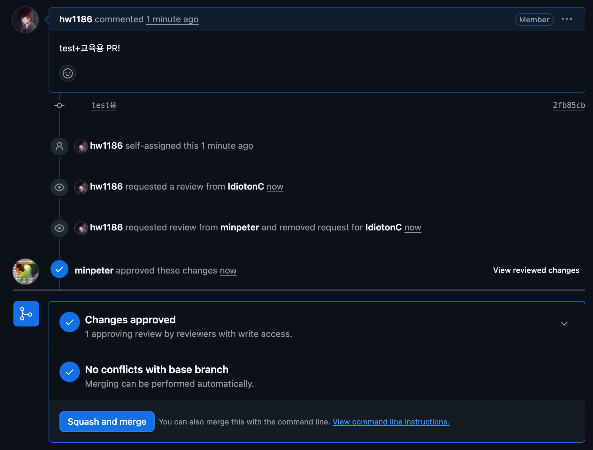Click the commit icon next to test용
593x450 pixels.
pos(59,105)
